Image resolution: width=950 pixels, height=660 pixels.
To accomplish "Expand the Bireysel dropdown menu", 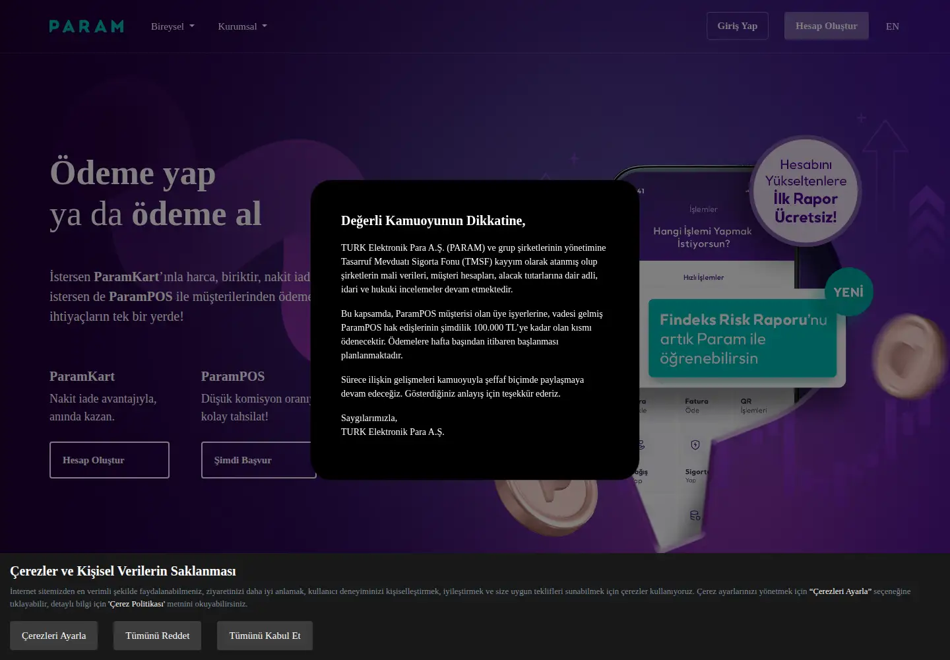I will (x=173, y=26).
